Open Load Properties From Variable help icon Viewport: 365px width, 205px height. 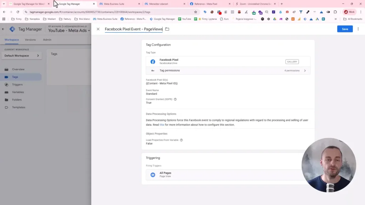[181, 140]
